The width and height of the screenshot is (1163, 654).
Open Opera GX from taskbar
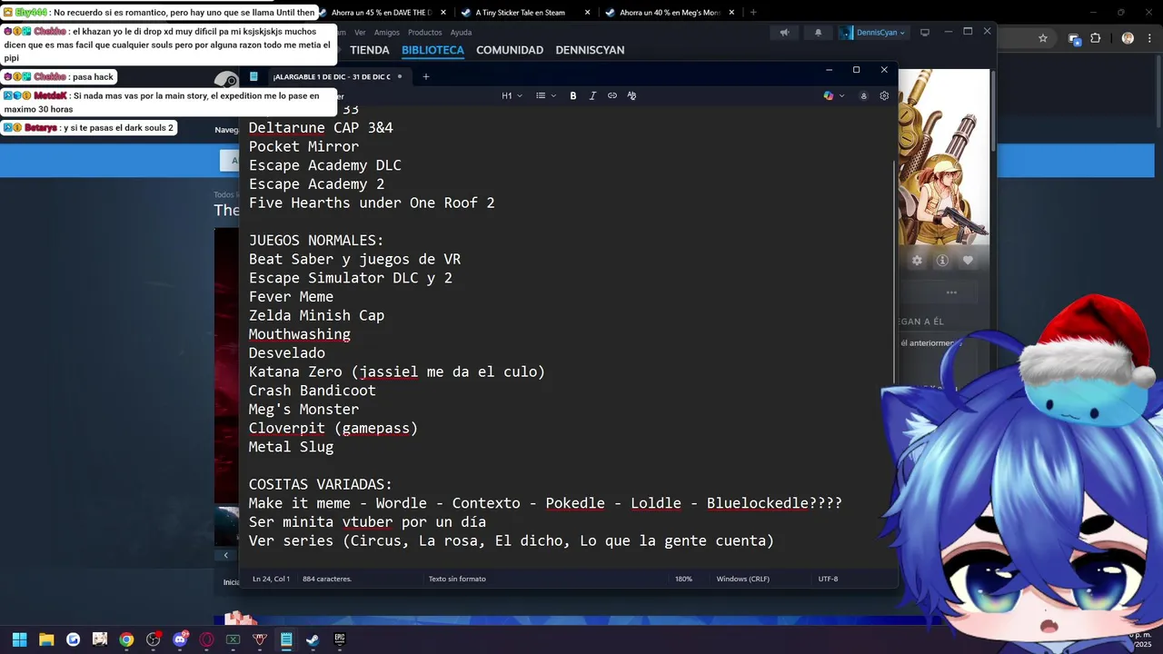point(206,639)
